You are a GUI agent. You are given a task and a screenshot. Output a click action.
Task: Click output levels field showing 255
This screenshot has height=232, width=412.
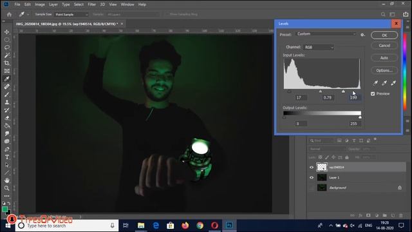(x=354, y=124)
